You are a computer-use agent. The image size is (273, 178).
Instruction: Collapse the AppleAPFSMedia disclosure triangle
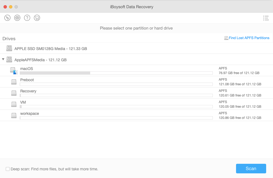[3, 59]
